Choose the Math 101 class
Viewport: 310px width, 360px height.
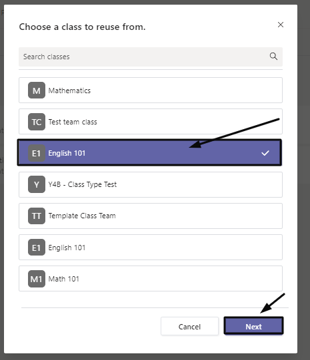click(x=151, y=279)
